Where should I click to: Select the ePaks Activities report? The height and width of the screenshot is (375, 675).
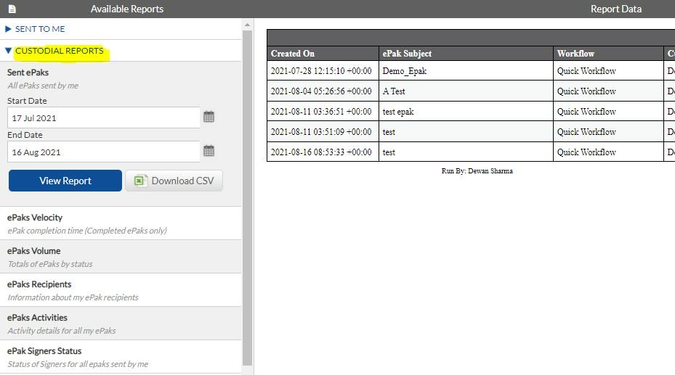pyautogui.click(x=121, y=324)
